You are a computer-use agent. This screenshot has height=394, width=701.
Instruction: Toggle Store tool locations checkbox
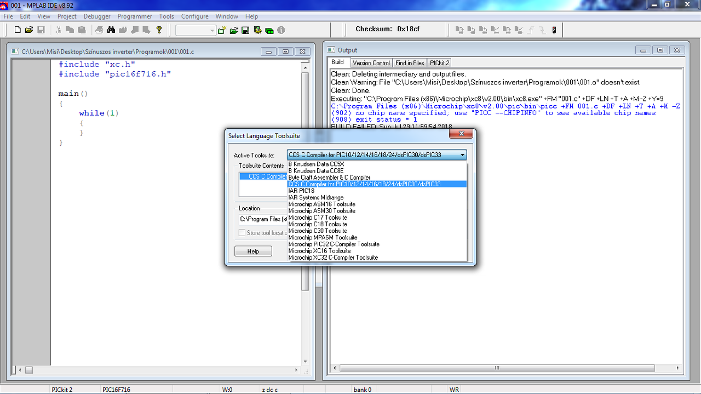[242, 233]
